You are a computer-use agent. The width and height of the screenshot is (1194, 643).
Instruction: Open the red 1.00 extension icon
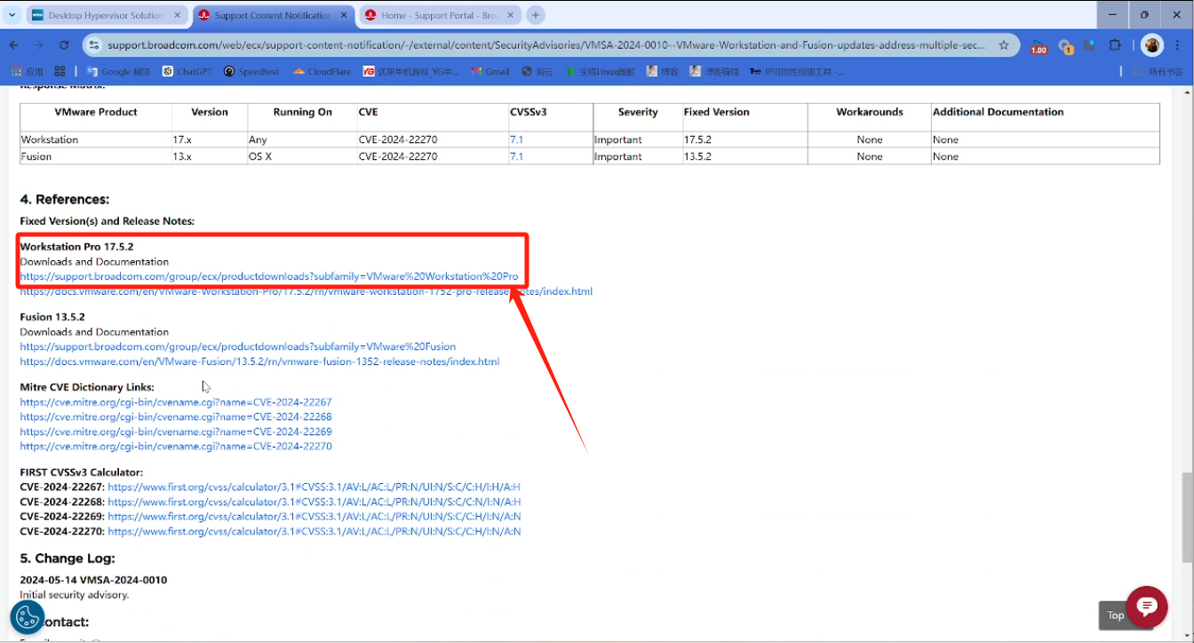pos(1039,46)
